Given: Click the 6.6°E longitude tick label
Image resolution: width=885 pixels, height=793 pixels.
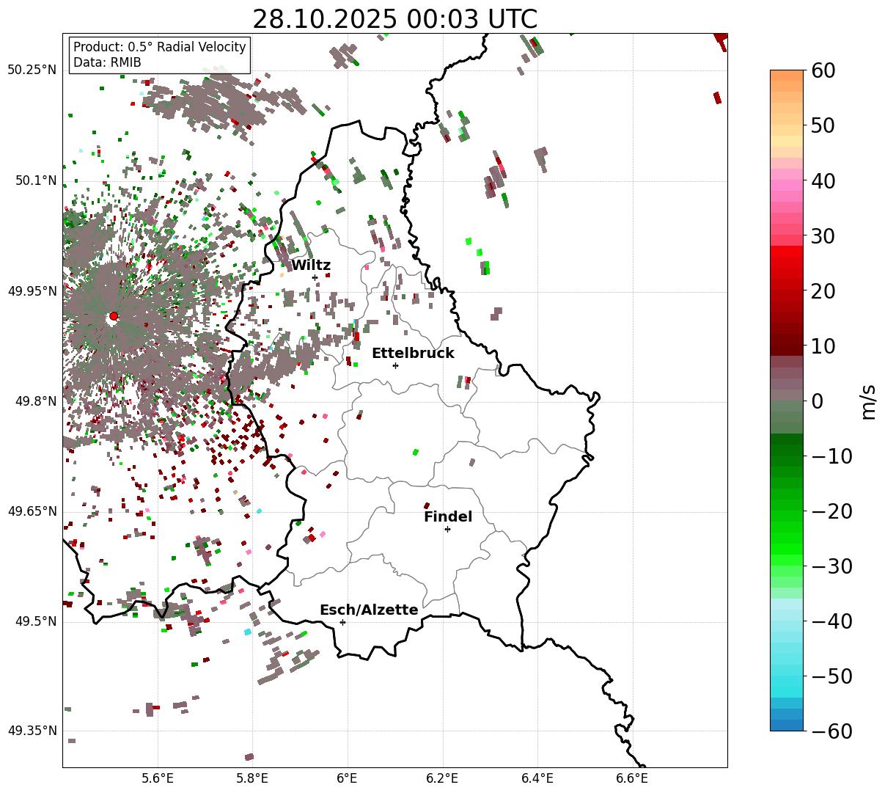Looking at the screenshot, I should (632, 778).
